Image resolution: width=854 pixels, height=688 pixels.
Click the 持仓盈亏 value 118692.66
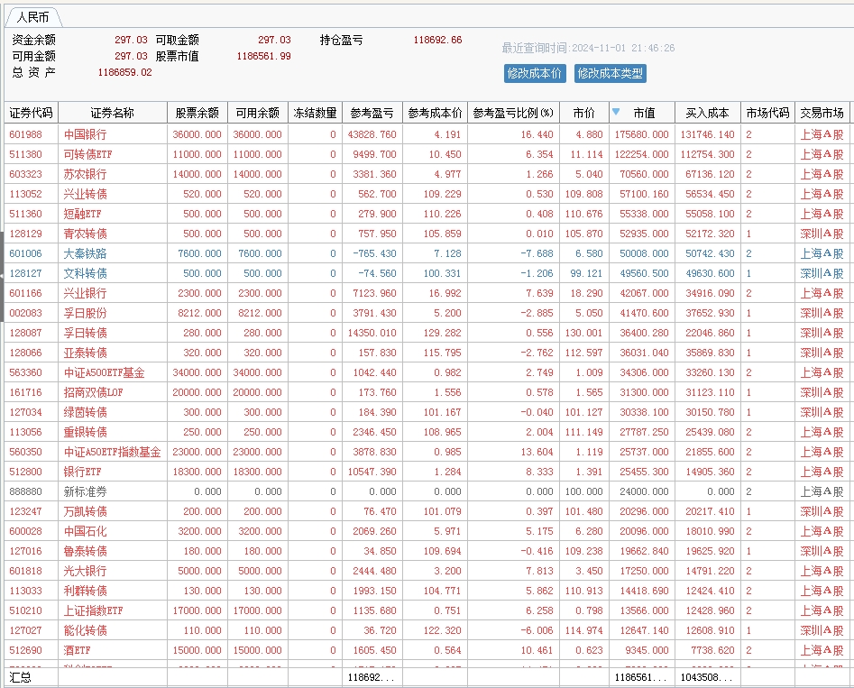point(437,40)
